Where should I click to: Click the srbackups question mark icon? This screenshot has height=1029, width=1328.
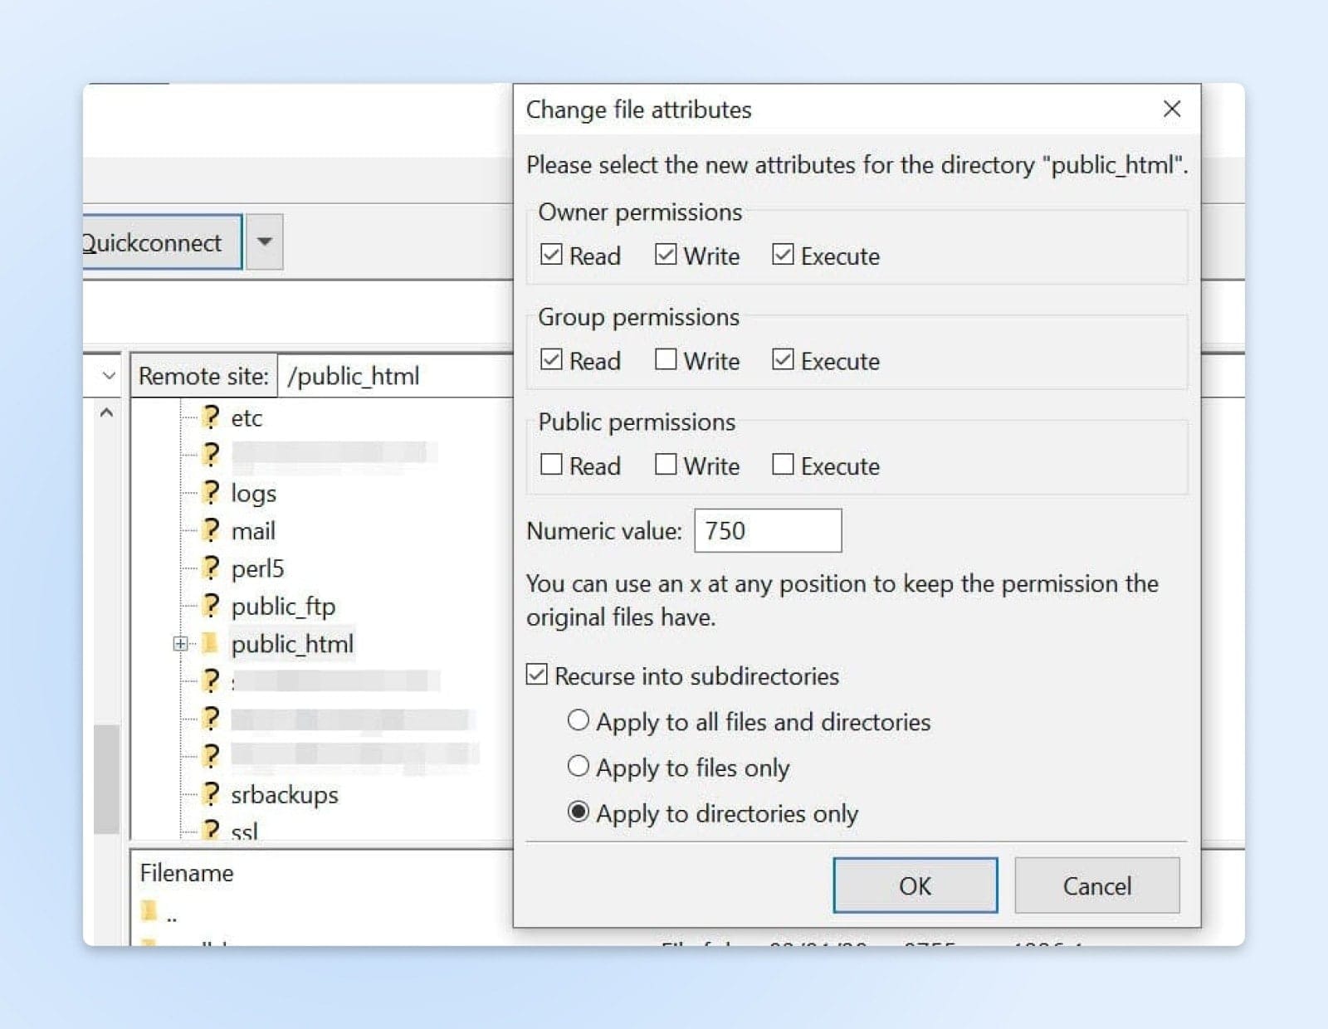point(212,794)
